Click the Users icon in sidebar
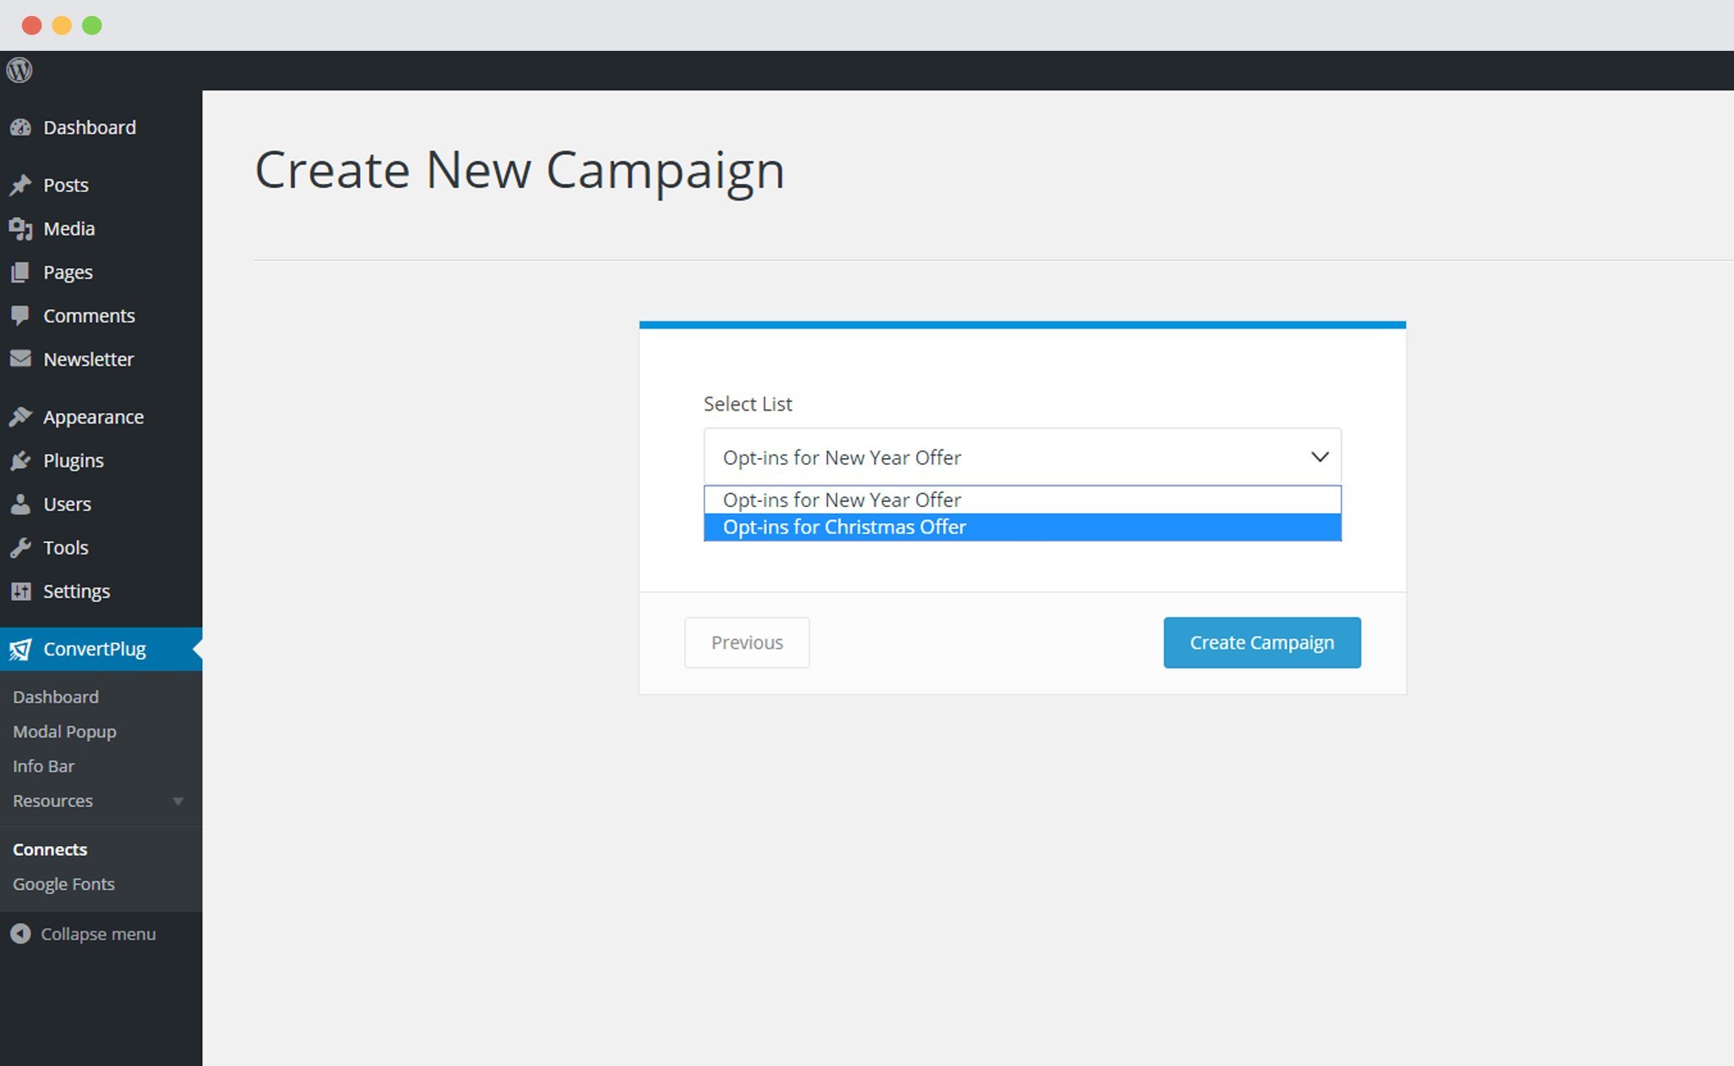The height and width of the screenshot is (1066, 1734). [x=21, y=503]
